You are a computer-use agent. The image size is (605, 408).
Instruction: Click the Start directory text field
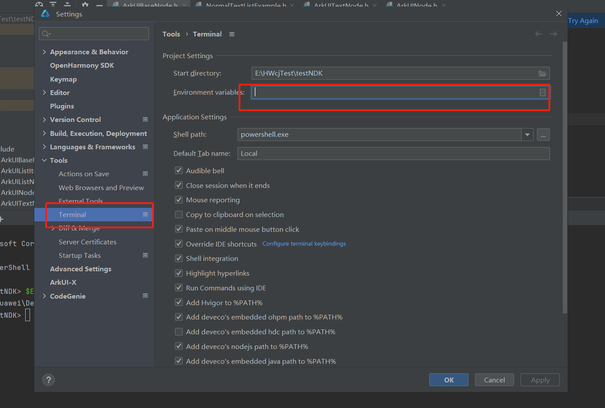pyautogui.click(x=401, y=73)
